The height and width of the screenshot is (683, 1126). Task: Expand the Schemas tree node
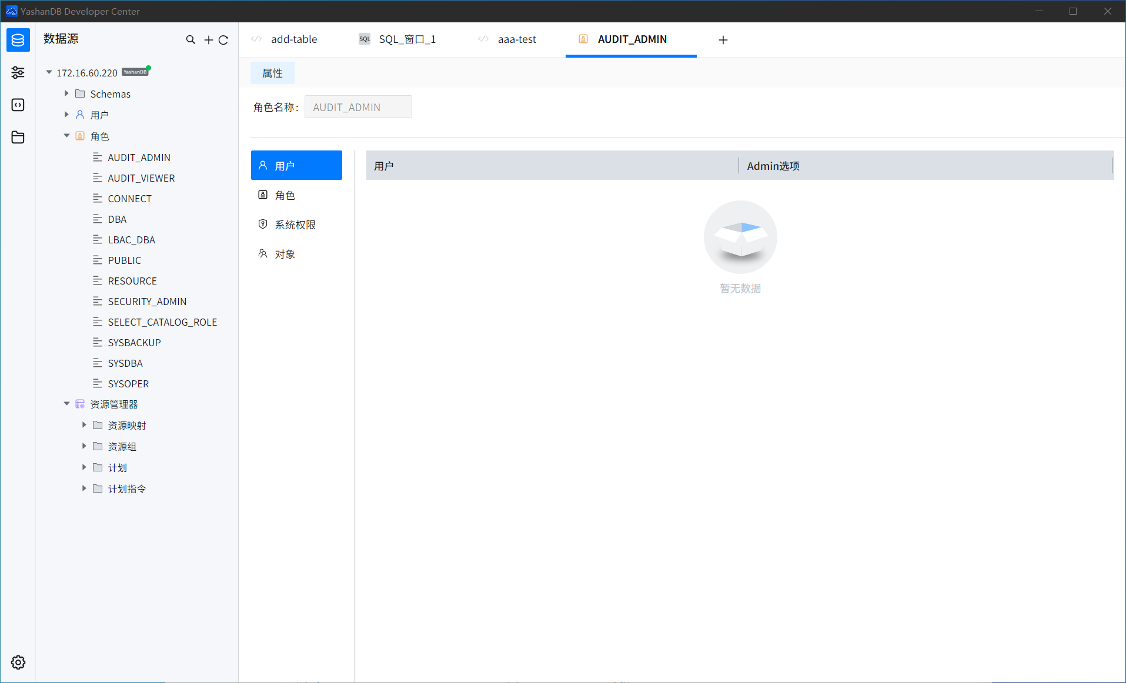pyautogui.click(x=66, y=93)
